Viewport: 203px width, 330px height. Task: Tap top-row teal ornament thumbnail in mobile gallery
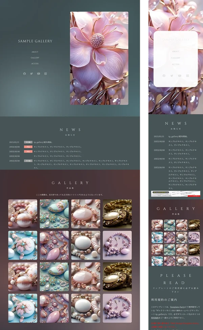pyautogui.click(x=170, y=225)
